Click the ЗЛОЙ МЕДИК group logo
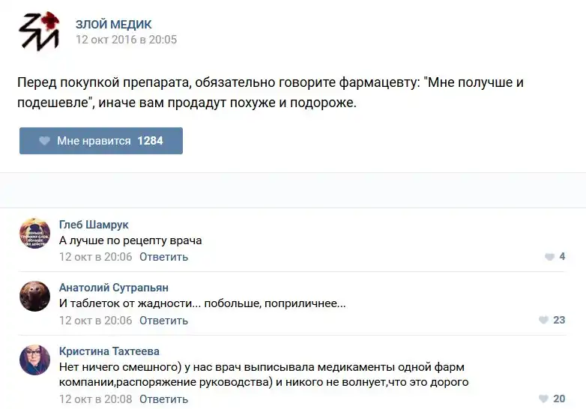 [x=39, y=31]
